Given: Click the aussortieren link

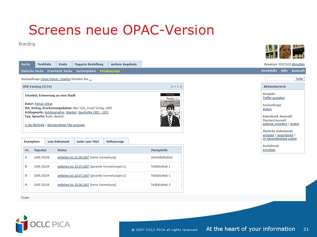Looking at the screenshot, I should click(285, 135).
